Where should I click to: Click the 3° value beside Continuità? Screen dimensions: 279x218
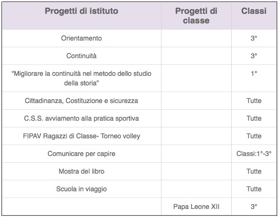point(254,56)
